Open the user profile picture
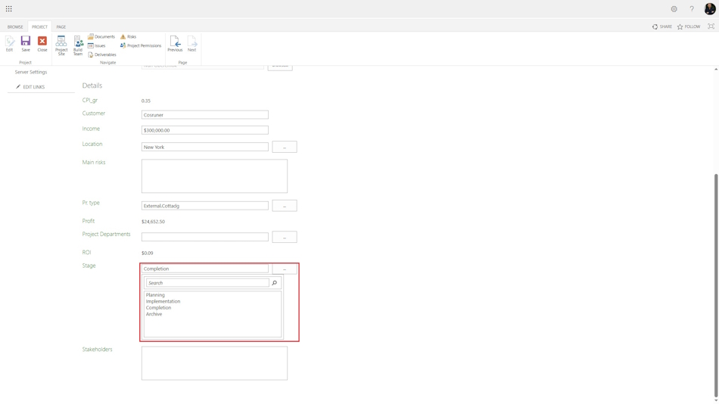This screenshot has height=404, width=719. pyautogui.click(x=709, y=9)
